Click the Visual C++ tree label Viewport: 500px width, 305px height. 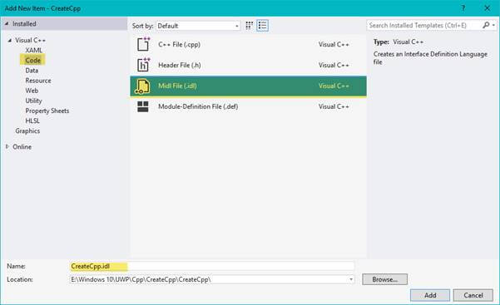tap(30, 41)
